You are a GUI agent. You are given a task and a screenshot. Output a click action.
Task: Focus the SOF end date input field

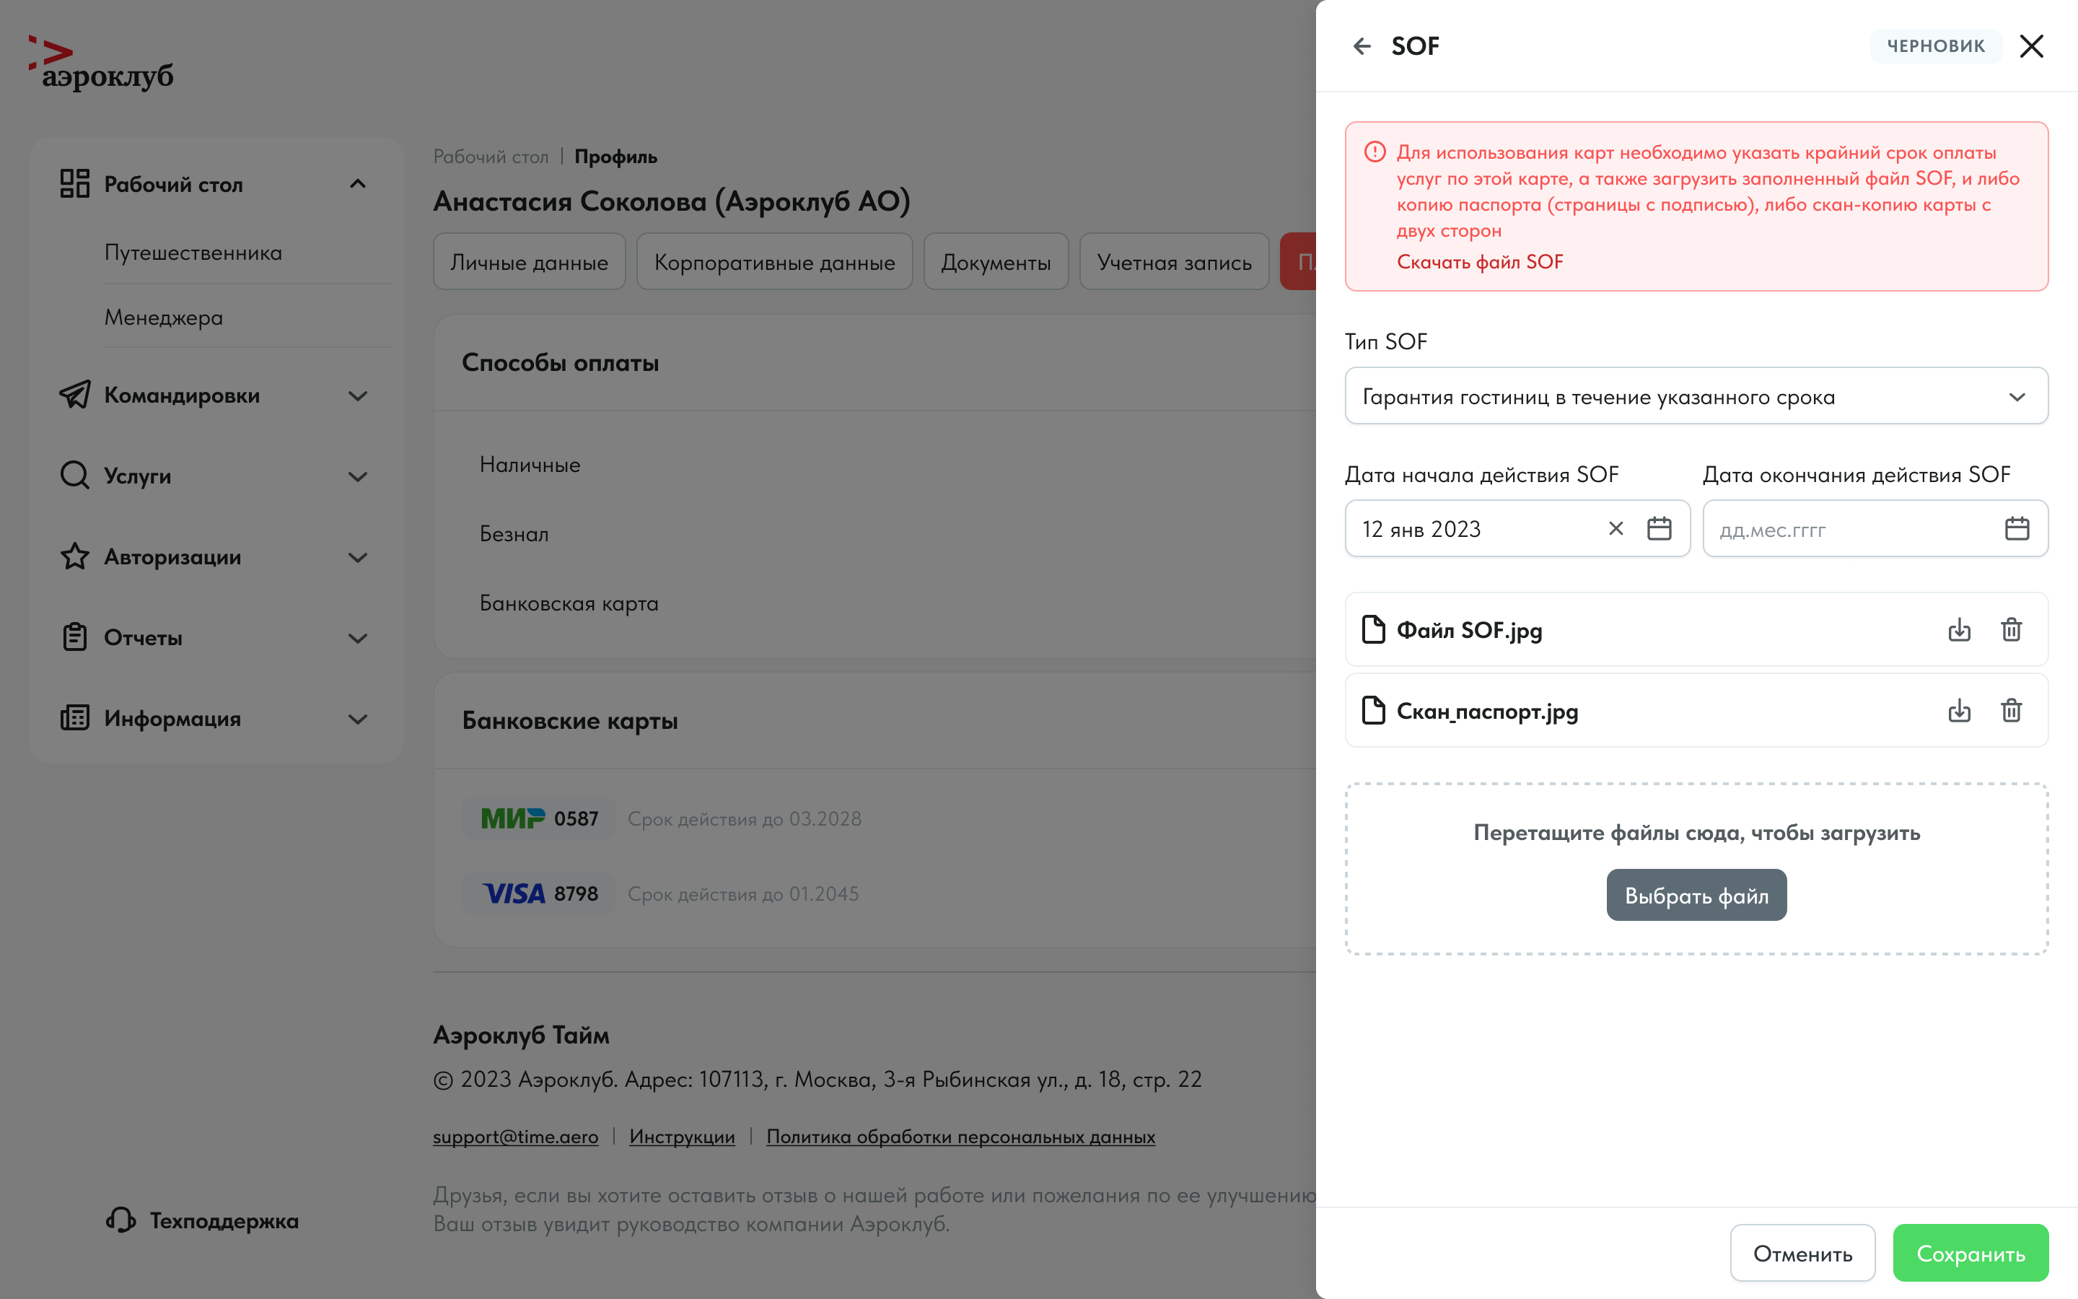1846,529
